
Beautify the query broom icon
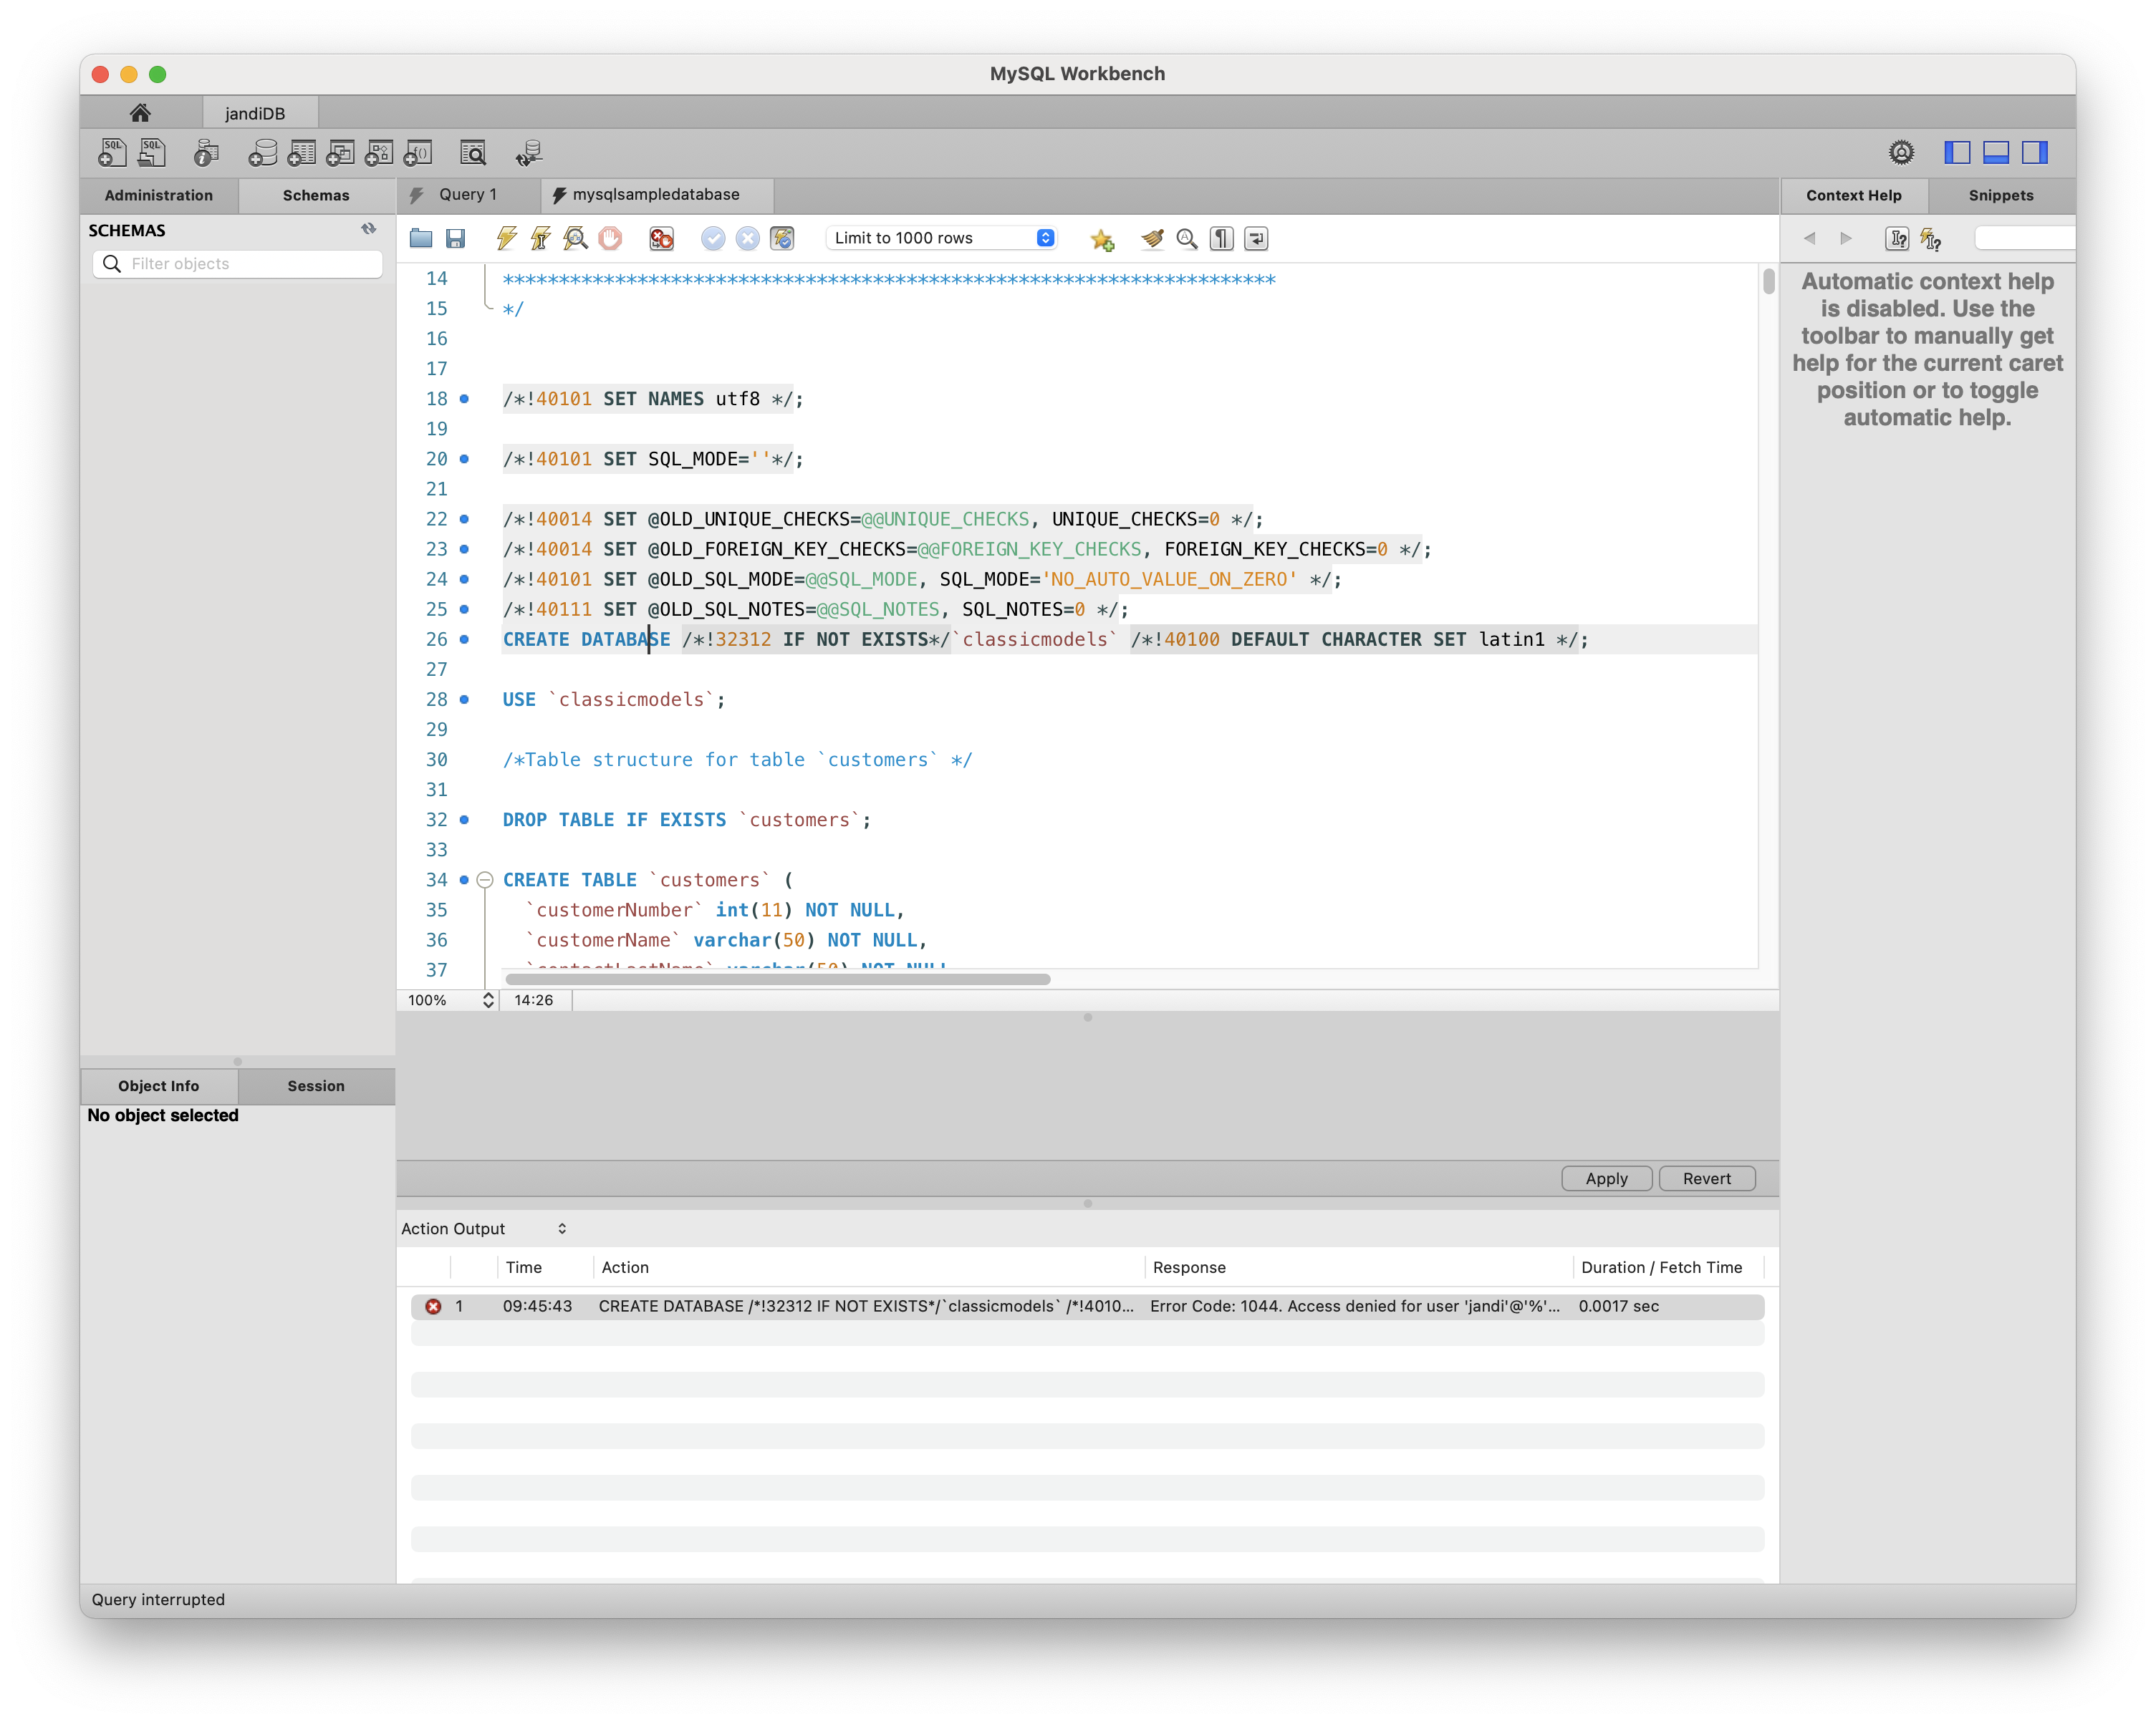[x=1153, y=238]
